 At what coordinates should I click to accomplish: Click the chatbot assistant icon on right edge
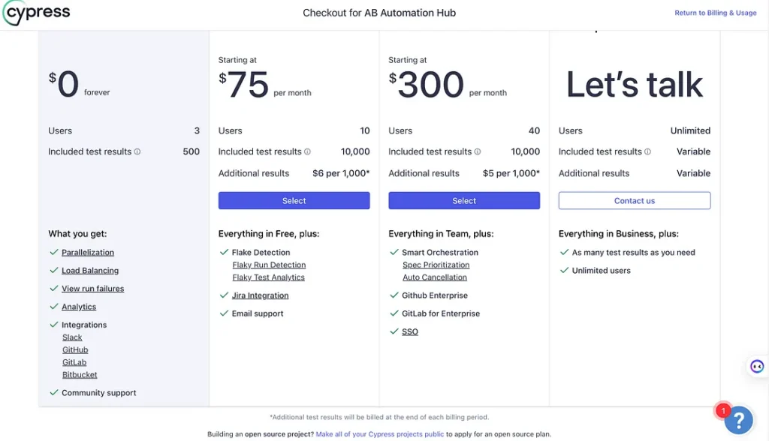pos(757,367)
